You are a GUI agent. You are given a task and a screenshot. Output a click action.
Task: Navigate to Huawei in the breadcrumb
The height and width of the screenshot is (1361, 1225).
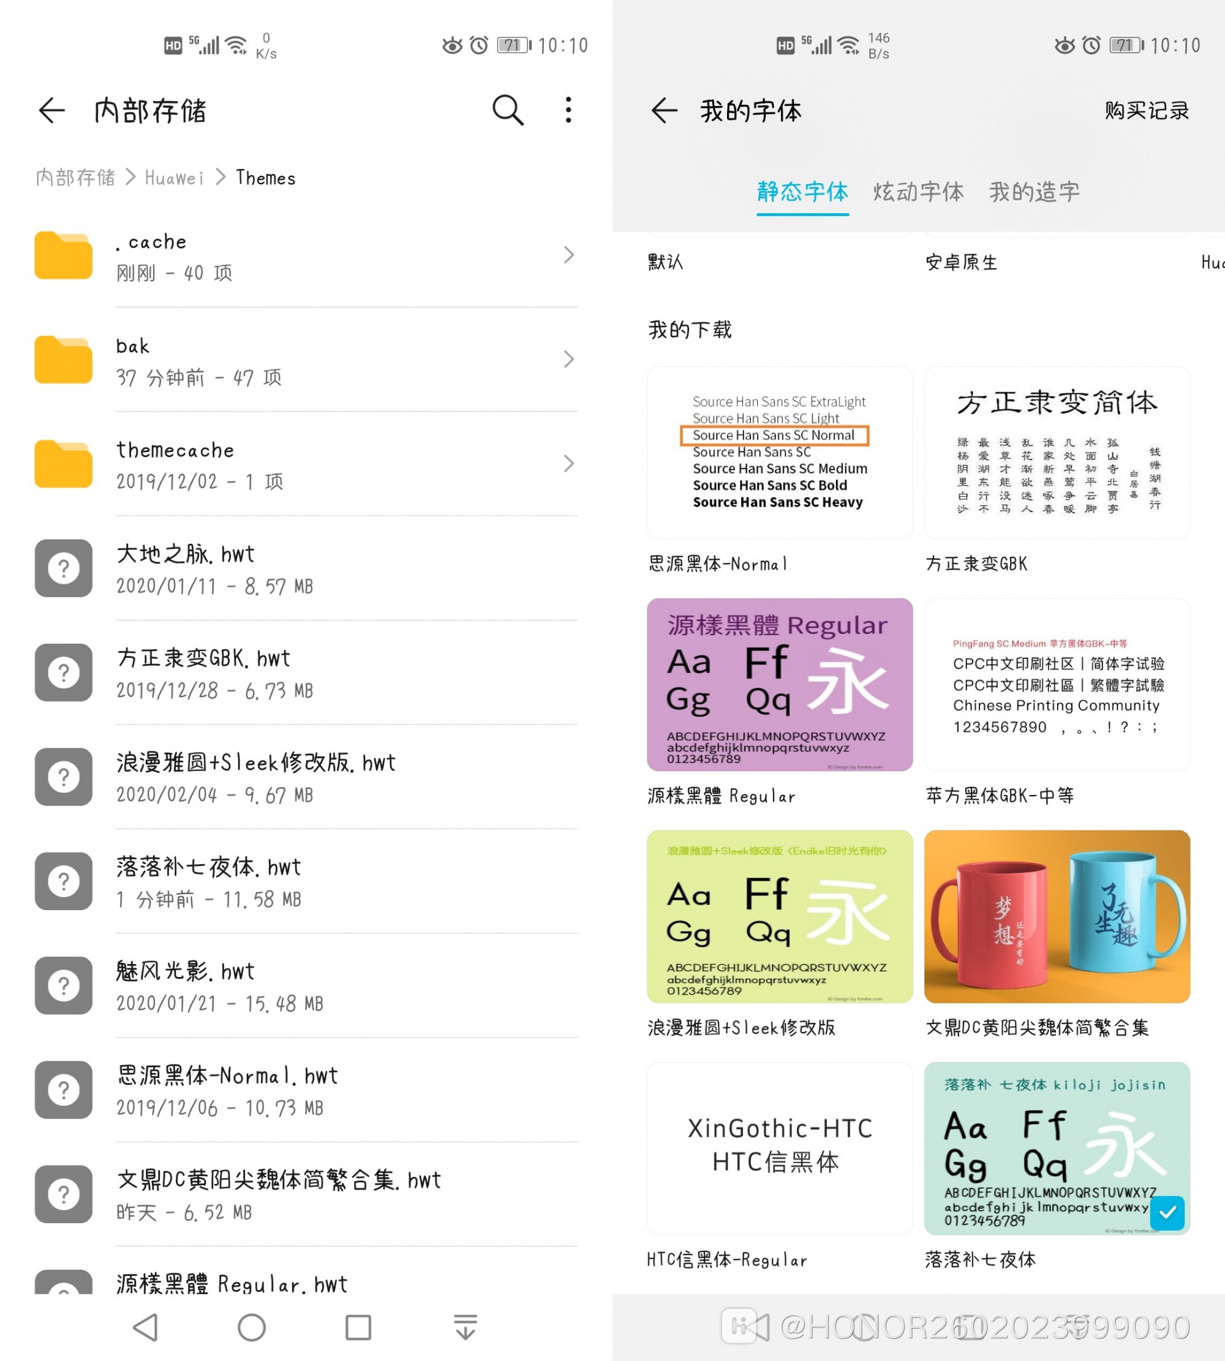click(175, 178)
